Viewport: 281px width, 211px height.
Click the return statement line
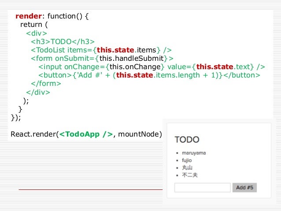(x=34, y=25)
